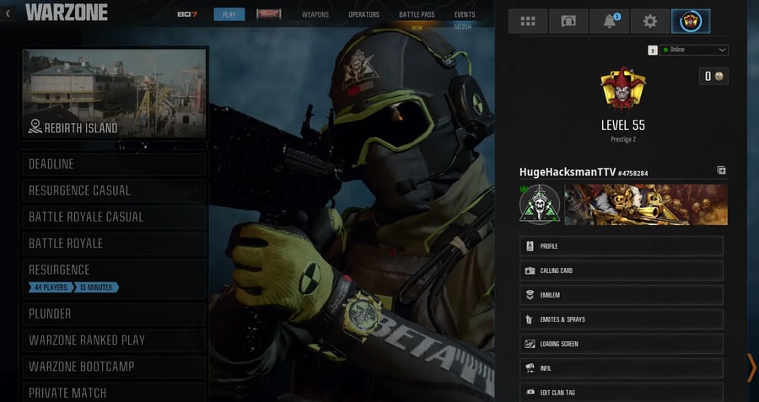Go back using the left chevron arrow
Viewport: 759px width, 402px height.
[8, 13]
